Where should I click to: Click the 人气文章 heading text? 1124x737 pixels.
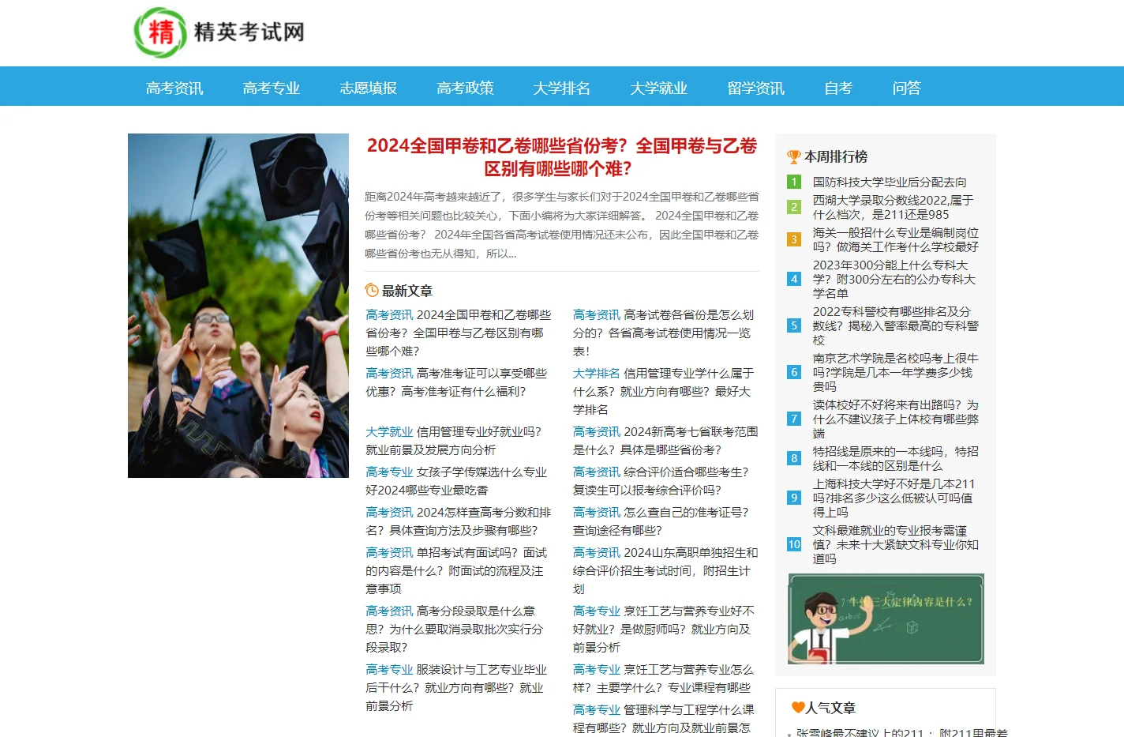coord(830,708)
